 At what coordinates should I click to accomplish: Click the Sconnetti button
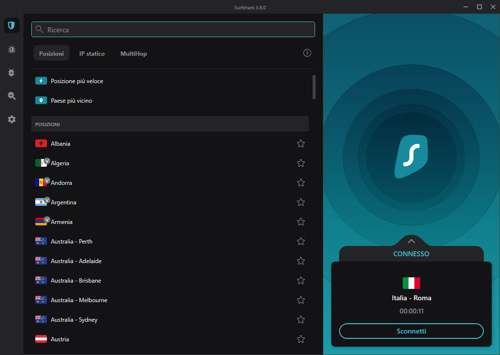(x=411, y=331)
